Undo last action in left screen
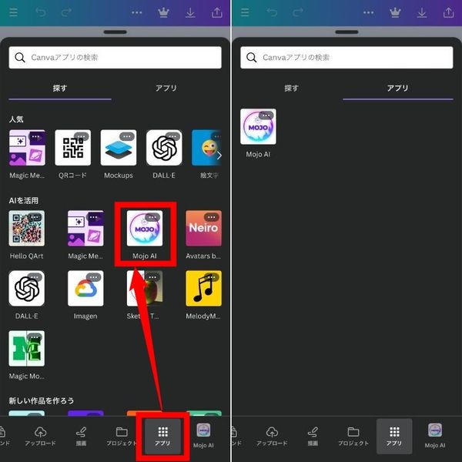This screenshot has width=462, height=462. (x=40, y=12)
